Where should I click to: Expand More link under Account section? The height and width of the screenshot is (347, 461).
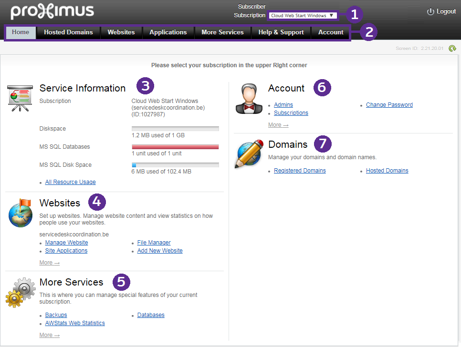(278, 125)
